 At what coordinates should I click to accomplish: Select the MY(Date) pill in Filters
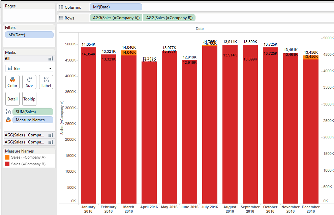[x=29, y=35]
